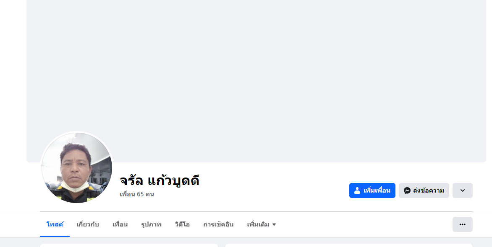The width and height of the screenshot is (492, 247).
Task: Click the small triangle arrow next to เพิ่มเติม
Action: click(x=274, y=224)
